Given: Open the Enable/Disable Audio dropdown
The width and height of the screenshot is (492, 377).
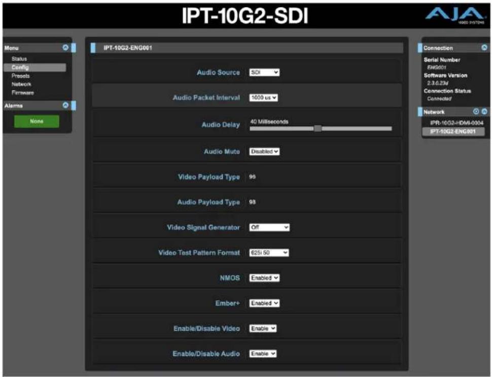Looking at the screenshot, I should 263,354.
